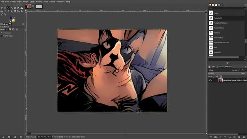Select the Free Select lasso tool
Screen dimensions: 247x139
click(8, 8)
